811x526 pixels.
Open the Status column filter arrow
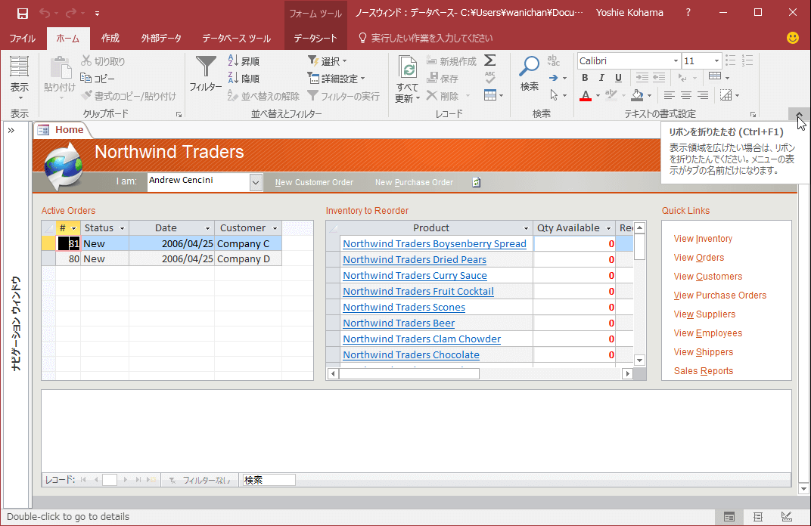(122, 228)
